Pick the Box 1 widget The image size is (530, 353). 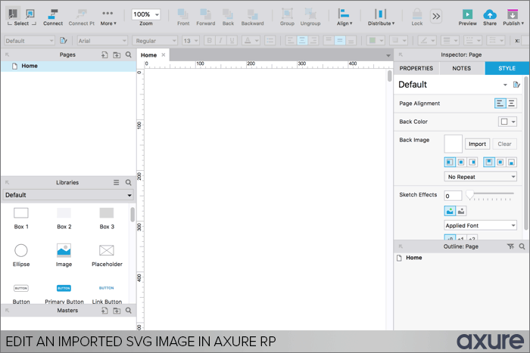21,218
